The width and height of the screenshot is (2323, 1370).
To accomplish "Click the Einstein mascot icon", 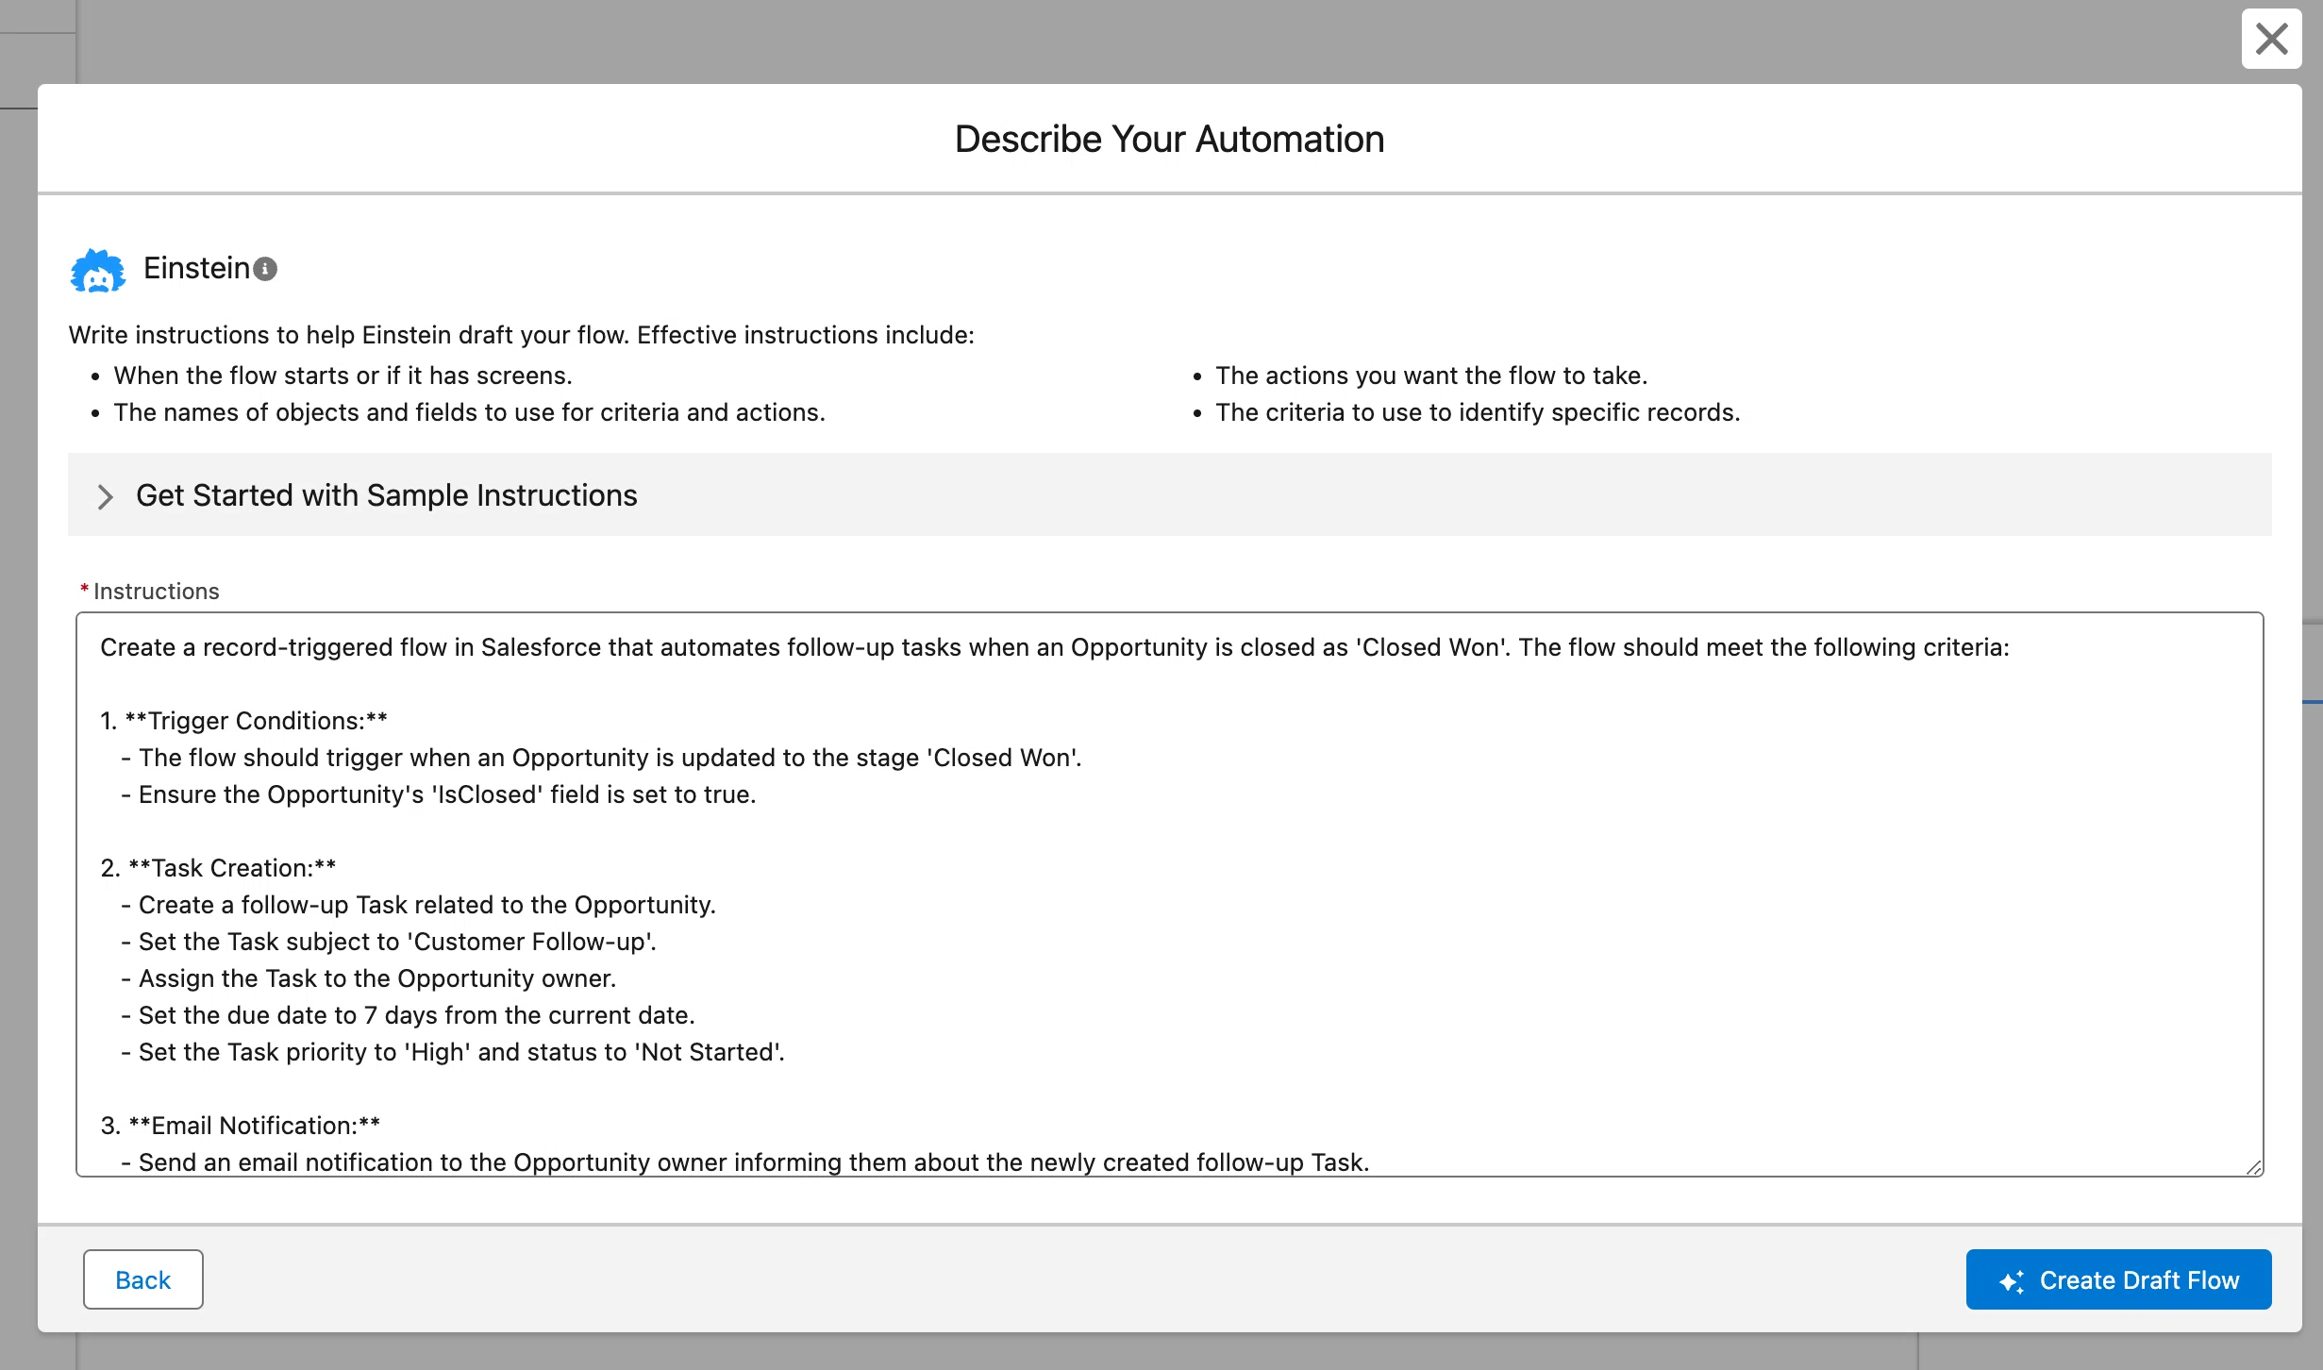I will point(98,271).
